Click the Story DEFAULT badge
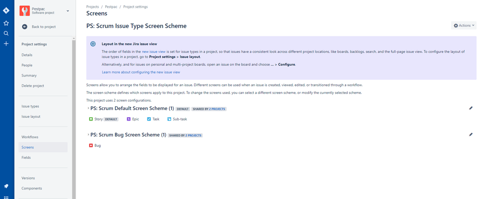 tap(111, 119)
